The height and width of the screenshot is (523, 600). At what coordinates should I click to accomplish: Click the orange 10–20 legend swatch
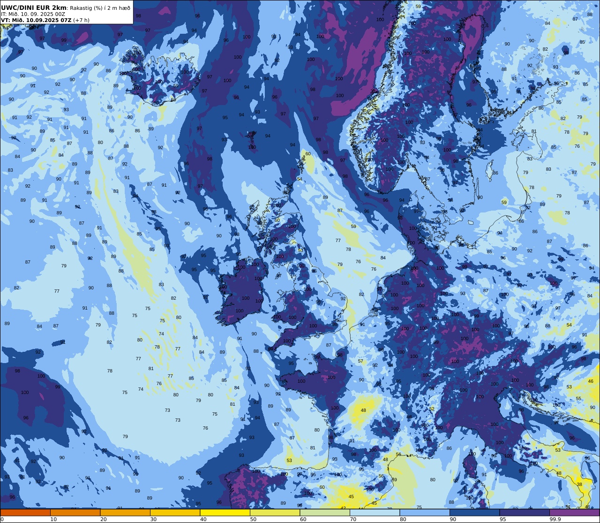[x=75, y=513]
